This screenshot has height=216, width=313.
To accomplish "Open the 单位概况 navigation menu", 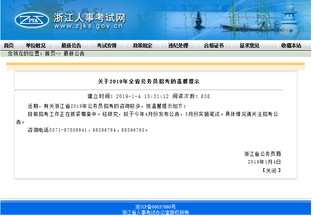I will pos(36,45).
